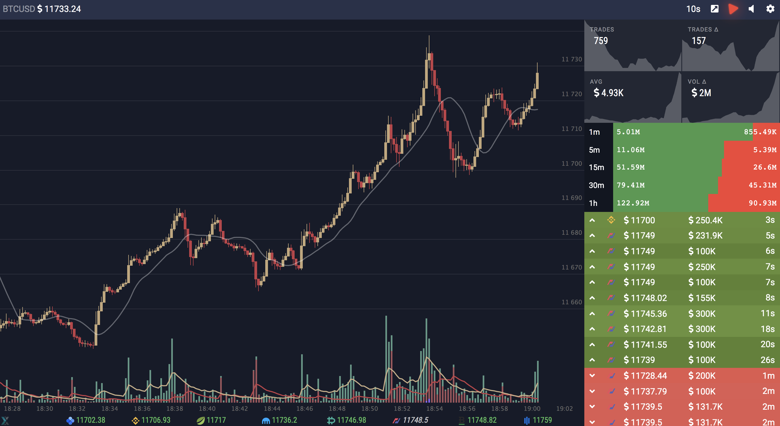Screen dimensions: 780x426
Task: Click the down chevron in the $11728.44 row
Action: [592, 376]
